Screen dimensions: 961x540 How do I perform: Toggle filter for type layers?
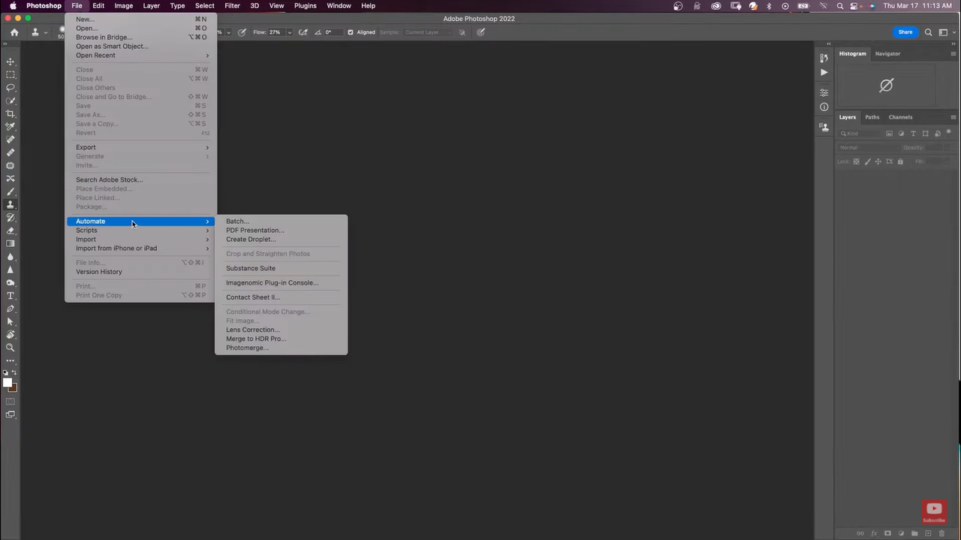[914, 134]
